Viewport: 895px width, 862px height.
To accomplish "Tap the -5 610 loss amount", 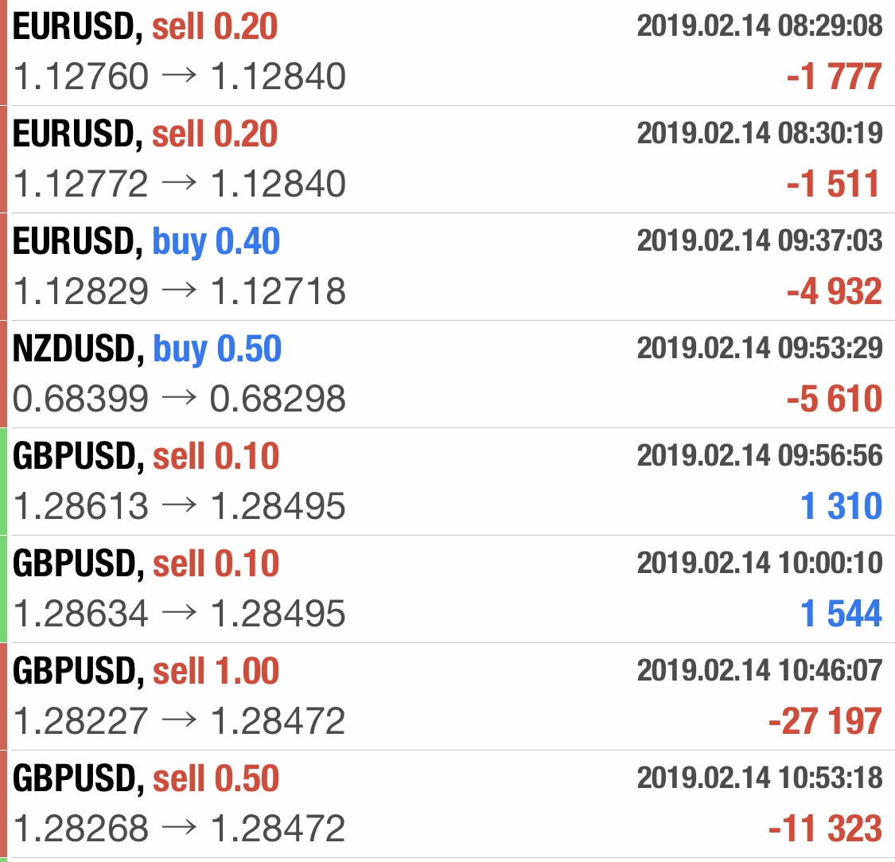I will tap(834, 400).
